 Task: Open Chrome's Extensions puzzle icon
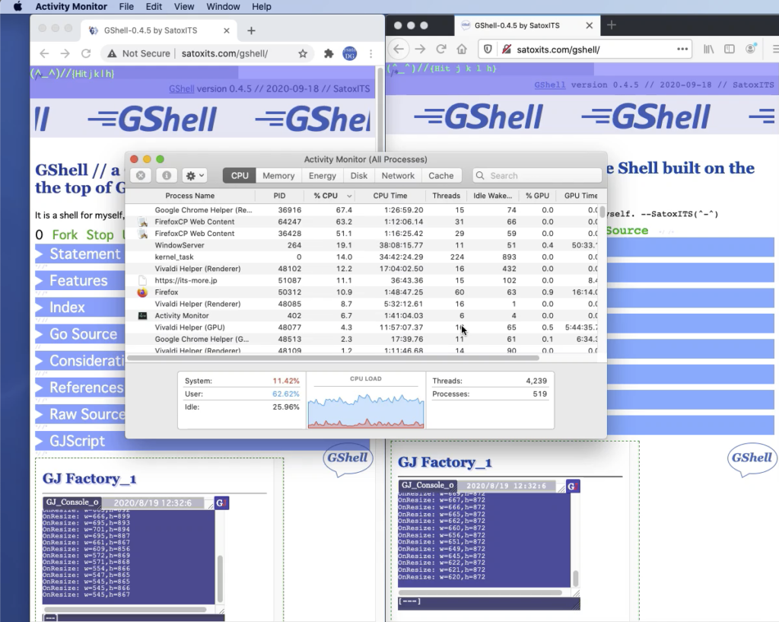pyautogui.click(x=329, y=54)
